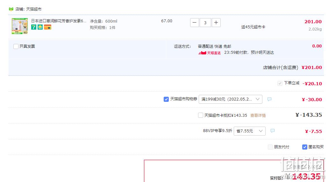
Task: Click the orange credit card badge
Action: coord(47,27)
